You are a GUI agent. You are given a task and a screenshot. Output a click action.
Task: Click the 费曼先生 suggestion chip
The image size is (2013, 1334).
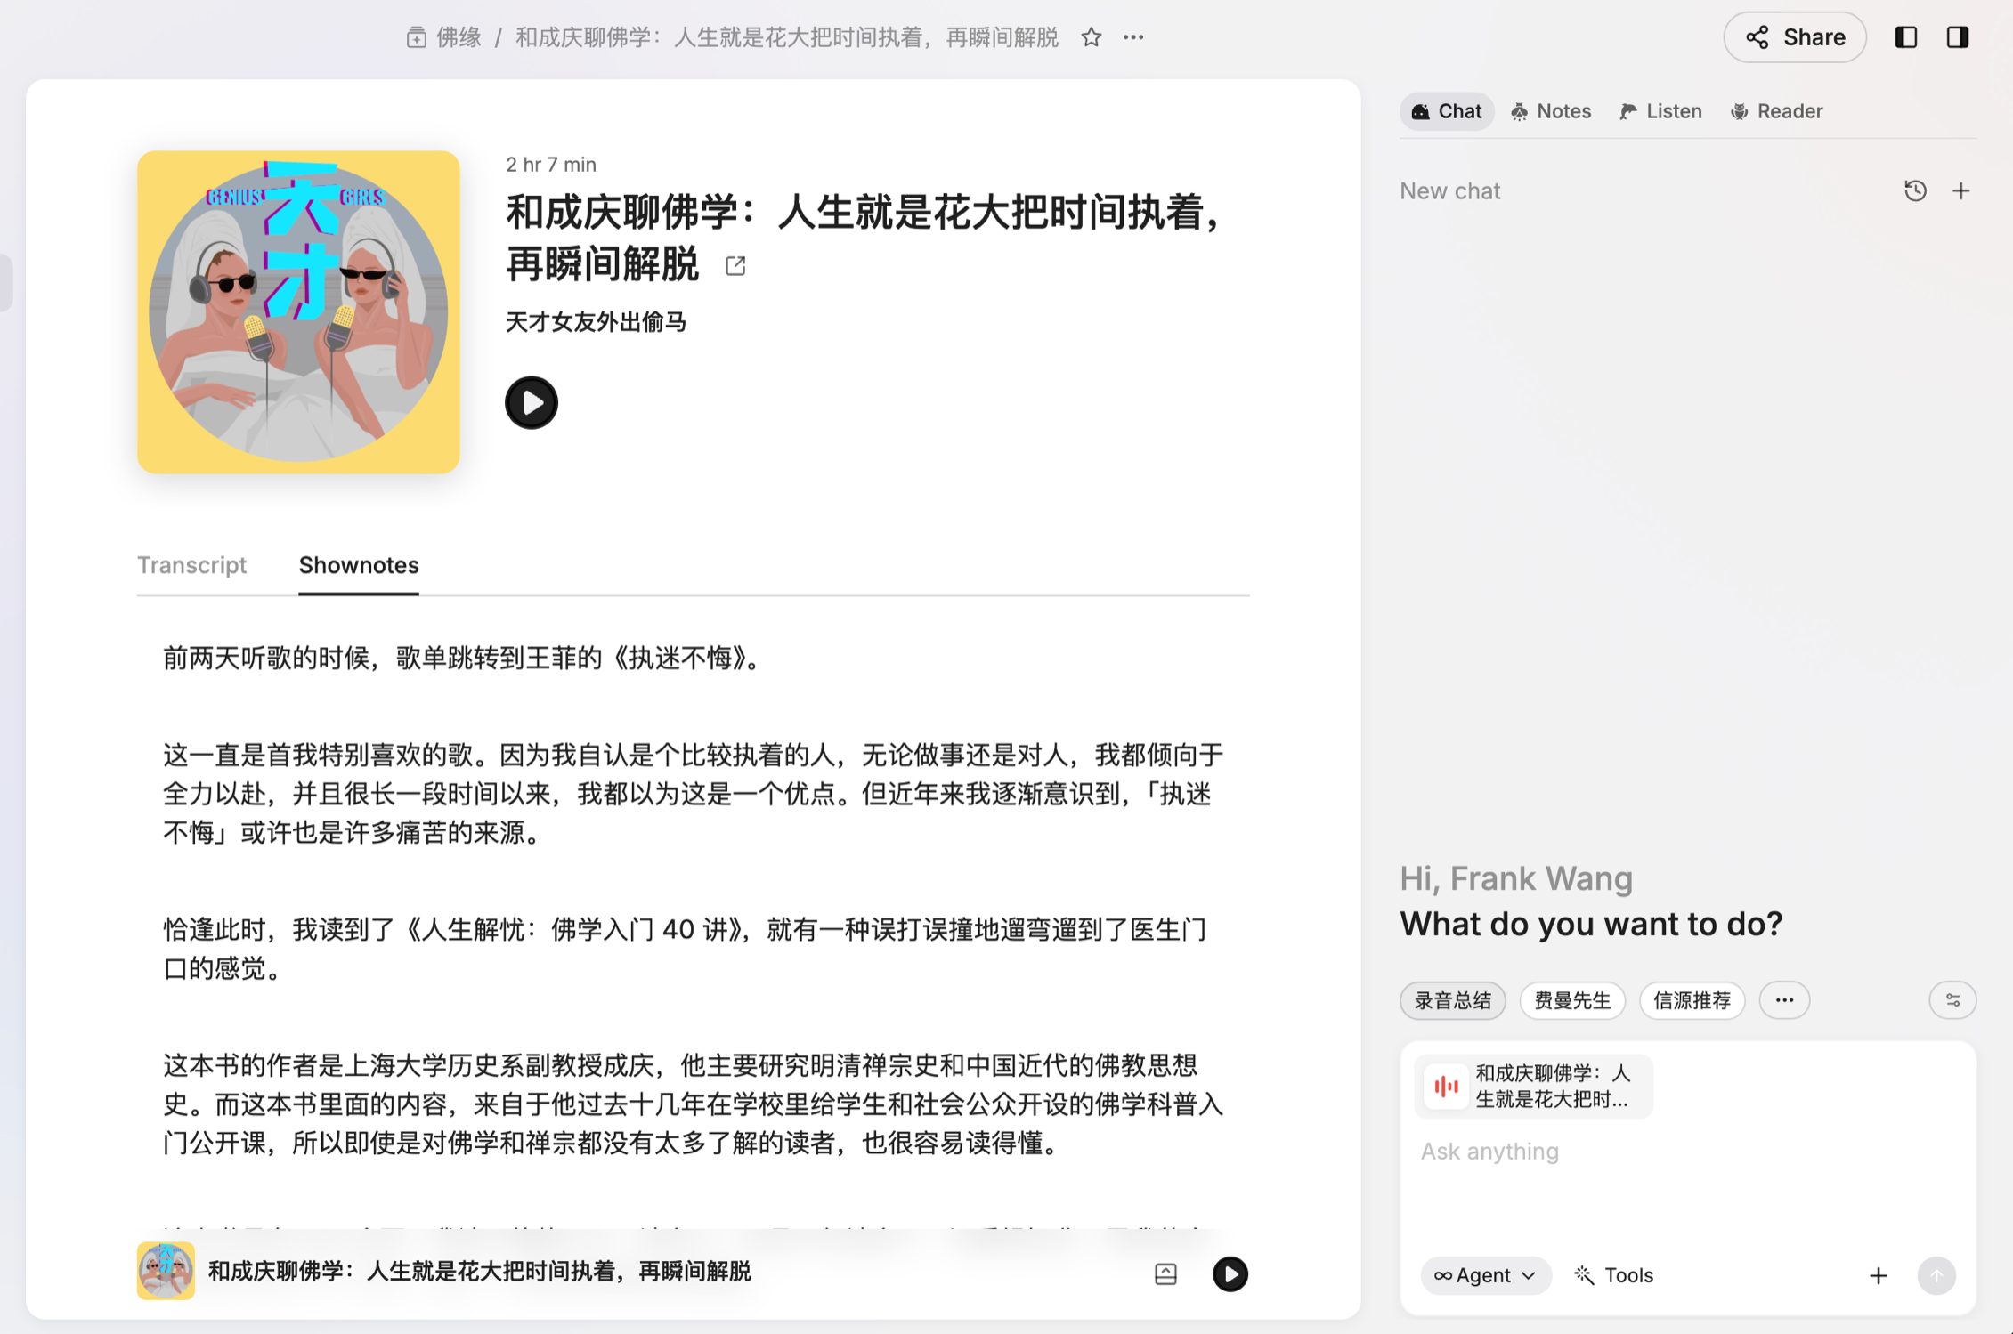(x=1572, y=1000)
